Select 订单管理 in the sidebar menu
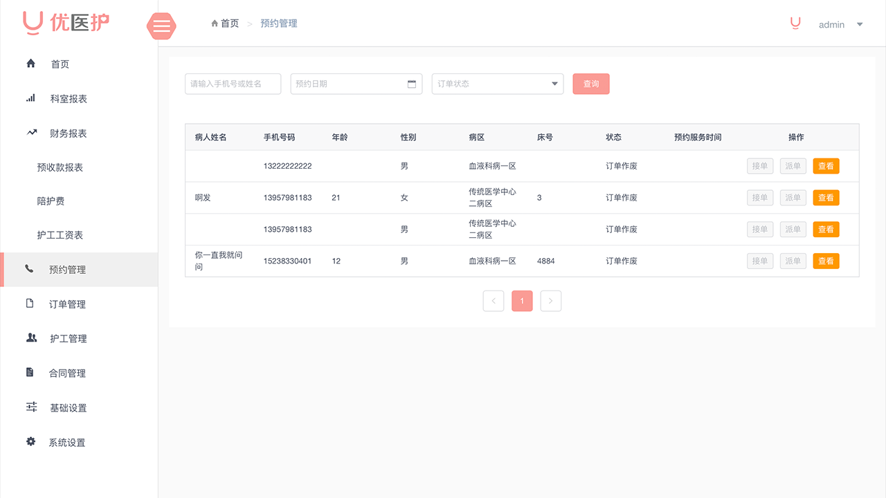886x498 pixels. [67, 304]
